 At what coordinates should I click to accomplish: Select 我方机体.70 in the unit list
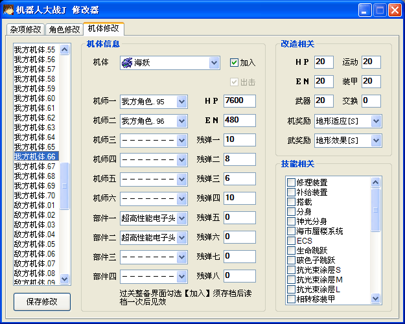click(35, 196)
